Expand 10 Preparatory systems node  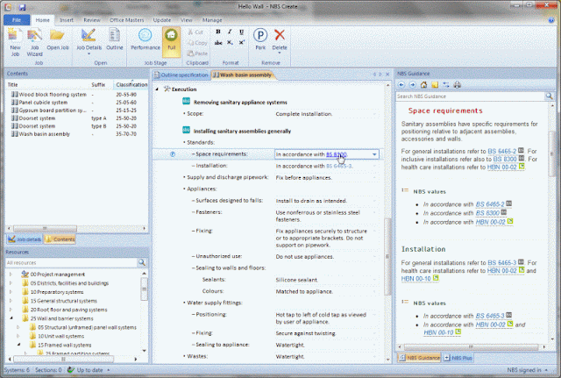(x=11, y=292)
